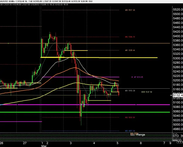Click the 5000.00 price axis label
The image size is (183, 147).
[x=178, y=125]
